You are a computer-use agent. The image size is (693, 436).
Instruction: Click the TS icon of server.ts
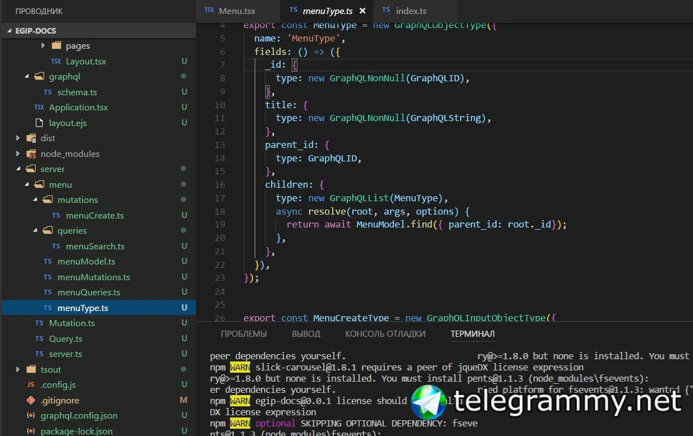tap(39, 354)
